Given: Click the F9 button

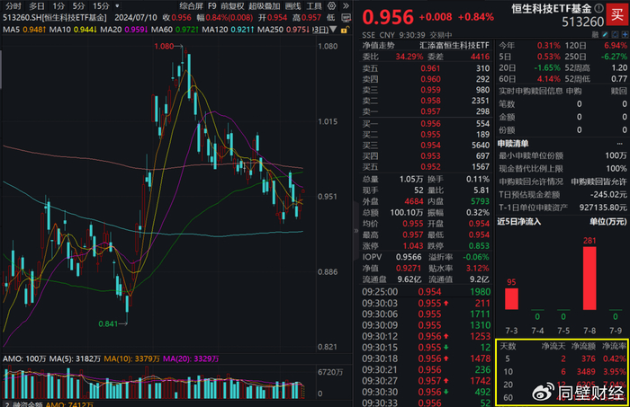Looking at the screenshot, I should coord(212,6).
